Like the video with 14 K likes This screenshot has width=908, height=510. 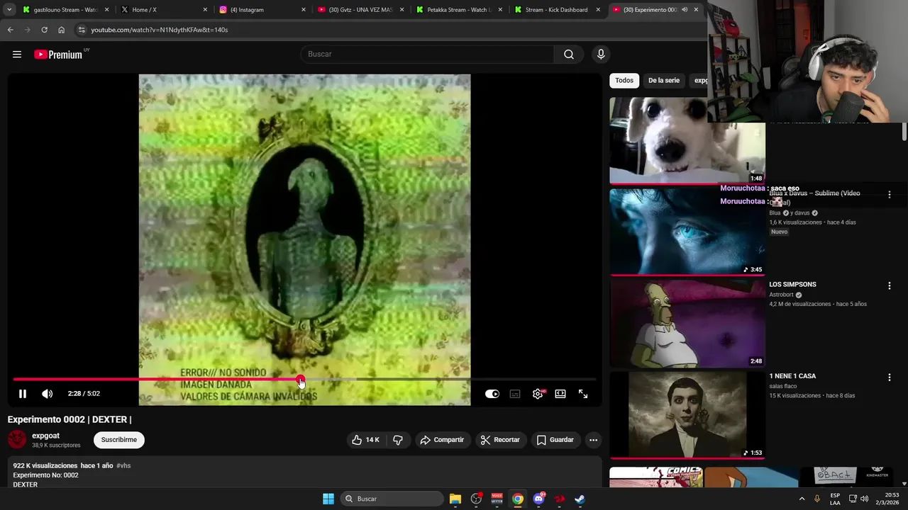click(x=366, y=440)
